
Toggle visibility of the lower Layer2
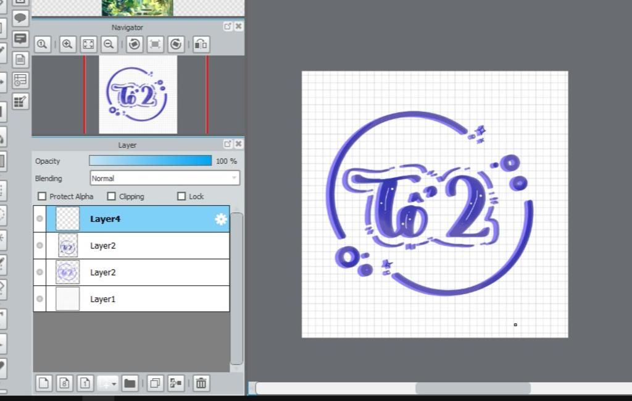point(39,272)
